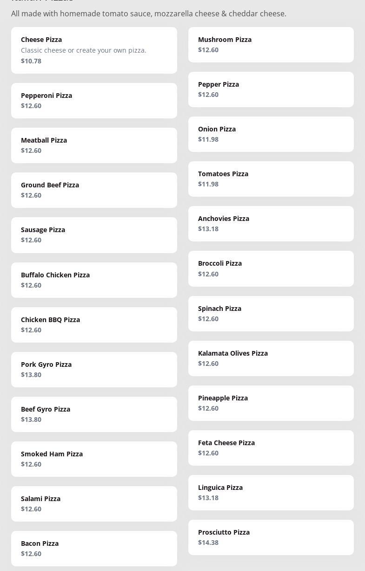Choose the Meatball Pizza card

(94, 145)
